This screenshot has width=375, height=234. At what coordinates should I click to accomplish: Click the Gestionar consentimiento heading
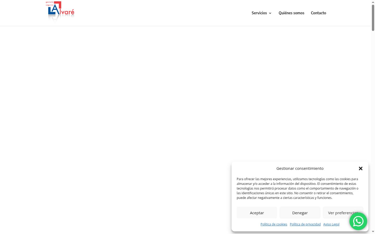click(300, 168)
